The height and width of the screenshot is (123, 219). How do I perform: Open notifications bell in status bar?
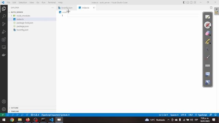point(215,115)
